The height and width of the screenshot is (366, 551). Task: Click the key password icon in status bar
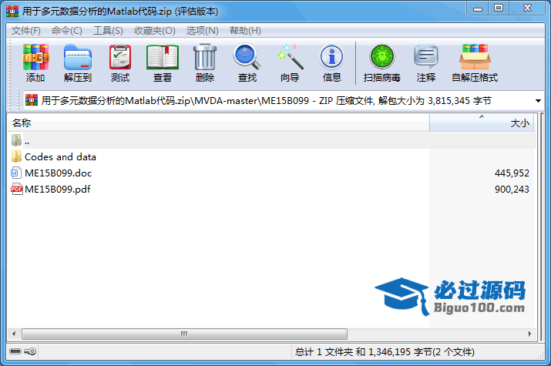31,351
